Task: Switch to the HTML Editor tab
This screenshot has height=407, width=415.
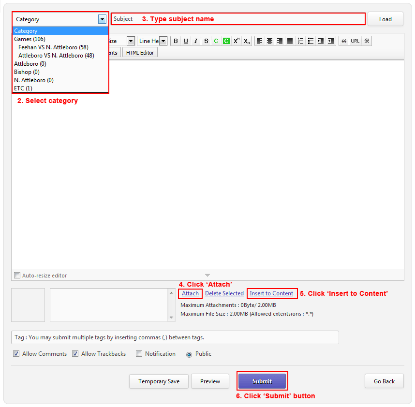Action: pyautogui.click(x=140, y=53)
